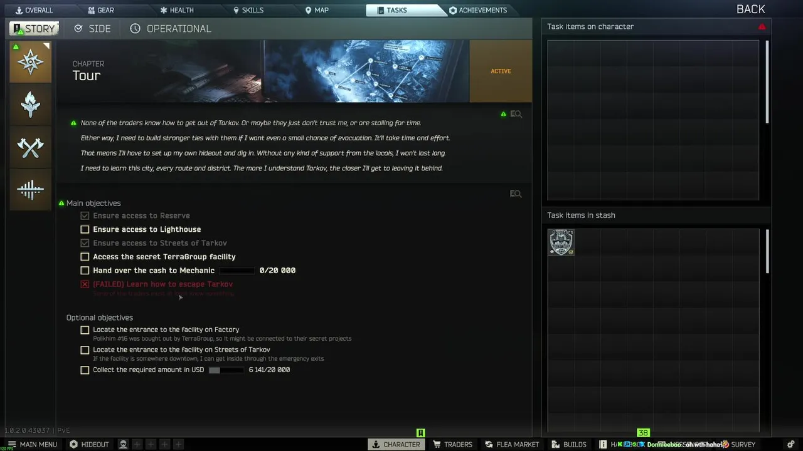Select the first chapter star icon
This screenshot has height=451, width=803.
(30, 62)
